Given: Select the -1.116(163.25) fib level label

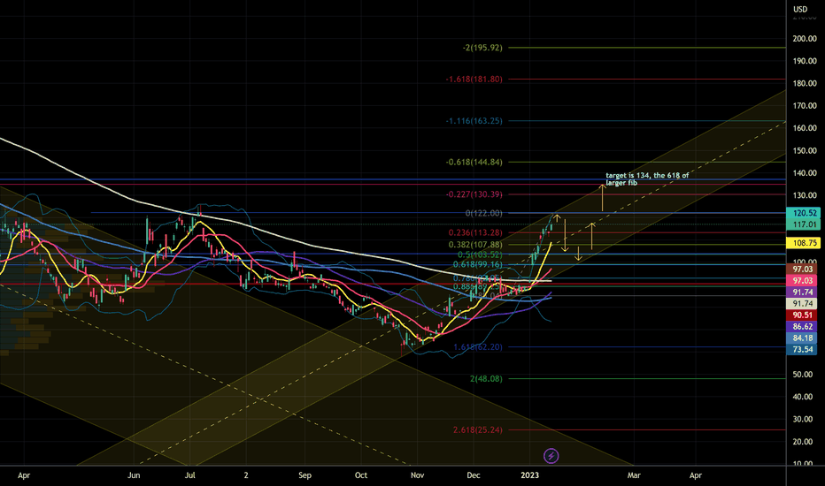Looking at the screenshot, I should (x=474, y=121).
